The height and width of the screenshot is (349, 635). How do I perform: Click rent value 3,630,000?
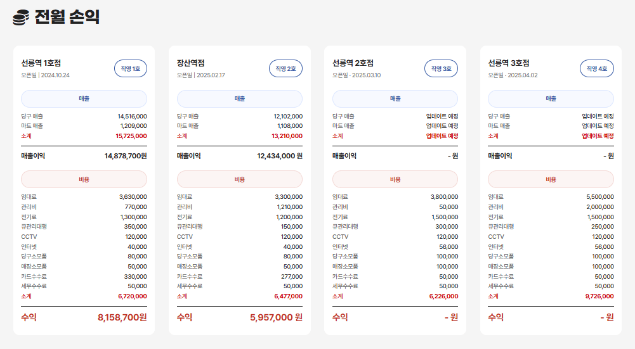133,197
